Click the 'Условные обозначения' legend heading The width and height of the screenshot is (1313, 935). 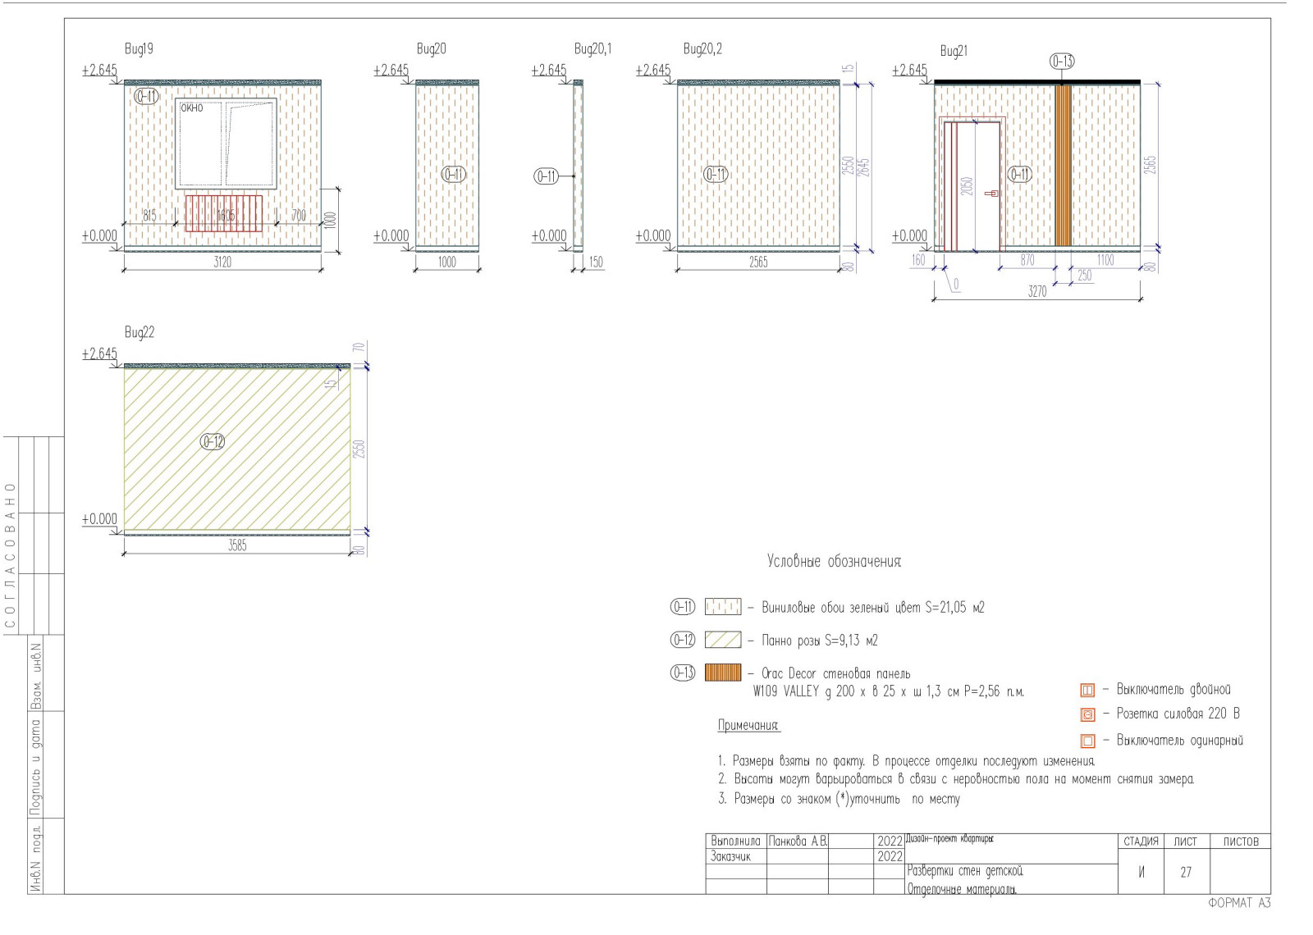click(x=834, y=562)
